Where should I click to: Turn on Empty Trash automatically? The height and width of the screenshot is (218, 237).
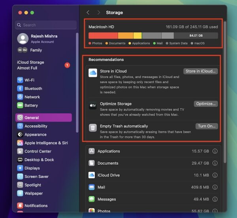207,126
